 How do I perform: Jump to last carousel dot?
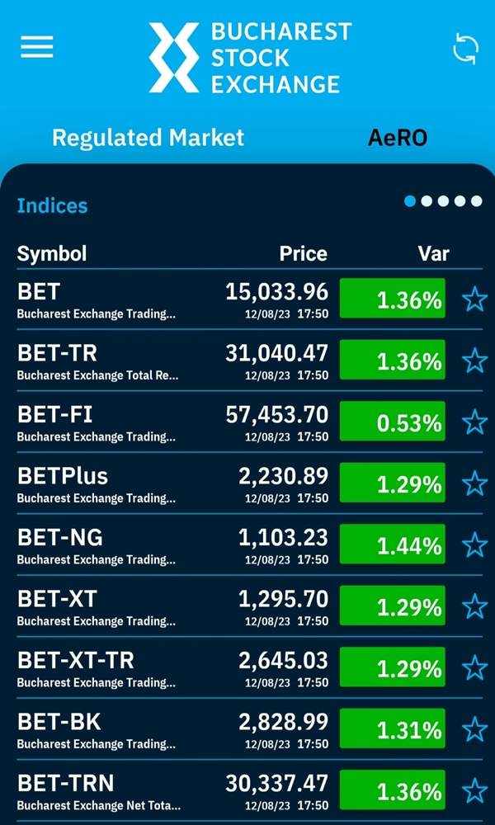(x=477, y=201)
